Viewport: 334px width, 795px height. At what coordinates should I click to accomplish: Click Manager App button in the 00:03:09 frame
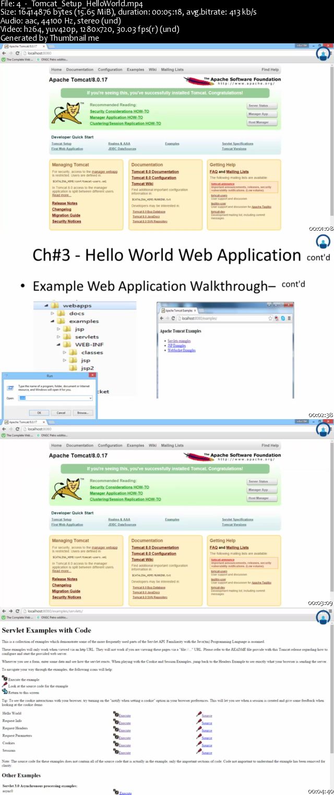262,490
